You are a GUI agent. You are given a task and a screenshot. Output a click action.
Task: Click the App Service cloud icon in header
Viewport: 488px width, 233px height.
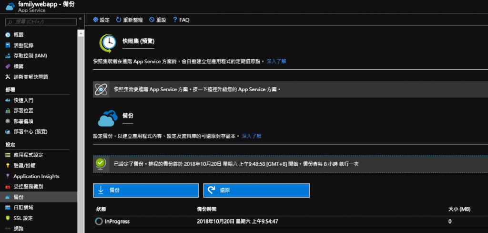[x=10, y=7]
